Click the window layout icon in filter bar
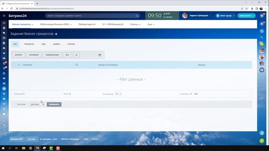269x151 pixels. coord(100,55)
